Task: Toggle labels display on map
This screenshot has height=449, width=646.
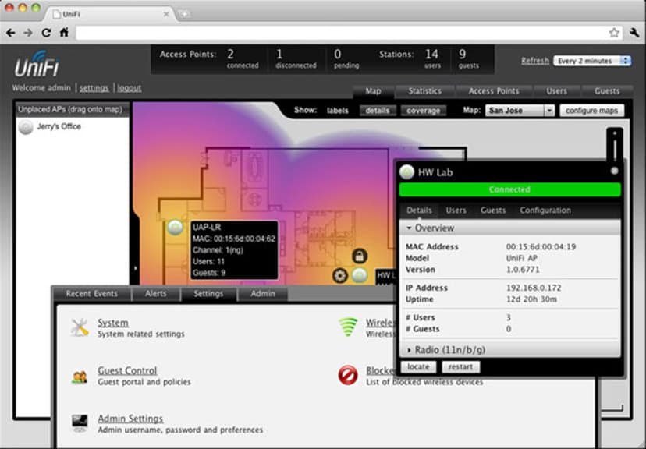Action: [337, 110]
